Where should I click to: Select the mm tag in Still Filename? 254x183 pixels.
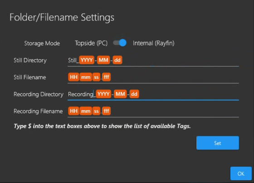click(86, 77)
